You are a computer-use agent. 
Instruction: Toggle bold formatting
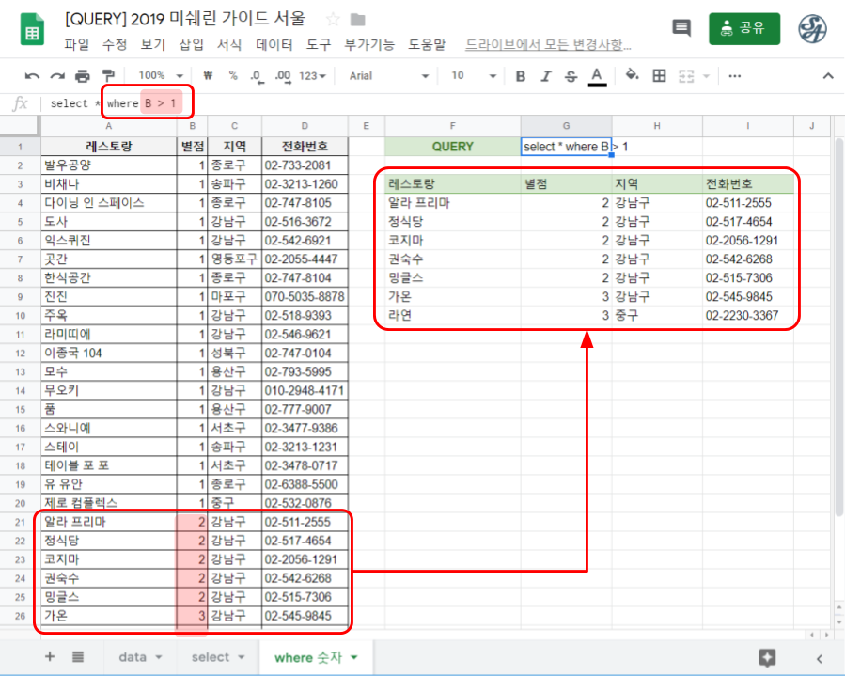click(520, 76)
